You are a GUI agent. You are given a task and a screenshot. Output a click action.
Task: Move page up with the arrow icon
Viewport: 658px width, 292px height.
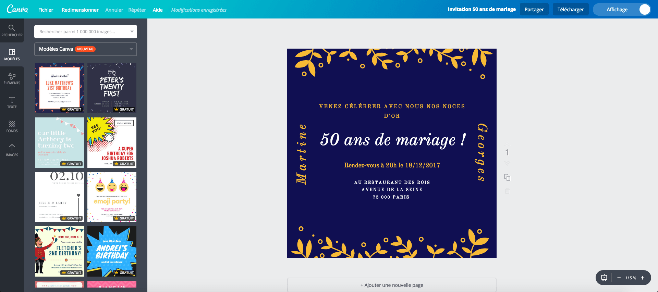507,143
